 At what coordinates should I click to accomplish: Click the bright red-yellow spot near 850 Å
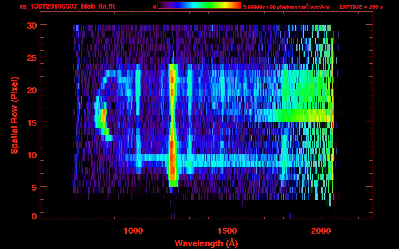pyautogui.click(x=104, y=115)
